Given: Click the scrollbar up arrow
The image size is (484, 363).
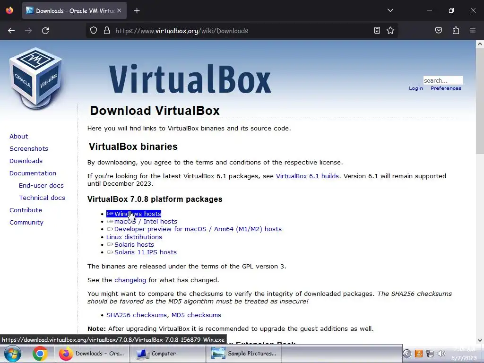Looking at the screenshot, I should tap(480, 44).
